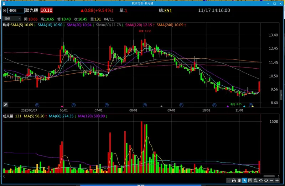Click the refresh chart icon

tap(266, 180)
